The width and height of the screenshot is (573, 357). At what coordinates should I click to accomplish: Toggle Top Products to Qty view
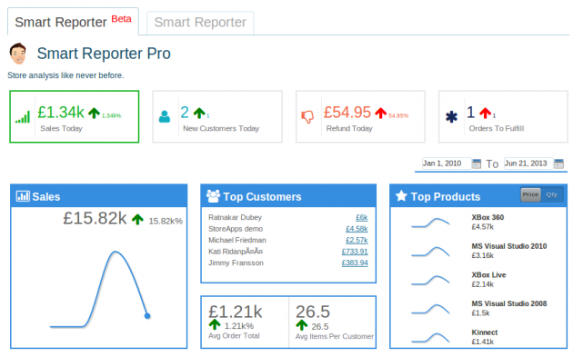click(x=552, y=194)
